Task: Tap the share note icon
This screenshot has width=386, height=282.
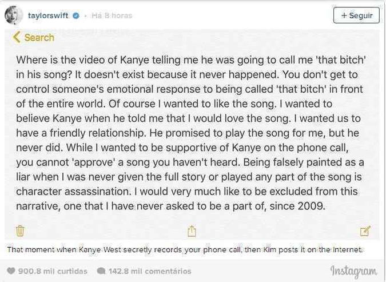Action: [192, 231]
